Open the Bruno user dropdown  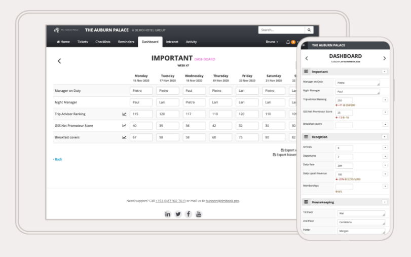(x=272, y=42)
